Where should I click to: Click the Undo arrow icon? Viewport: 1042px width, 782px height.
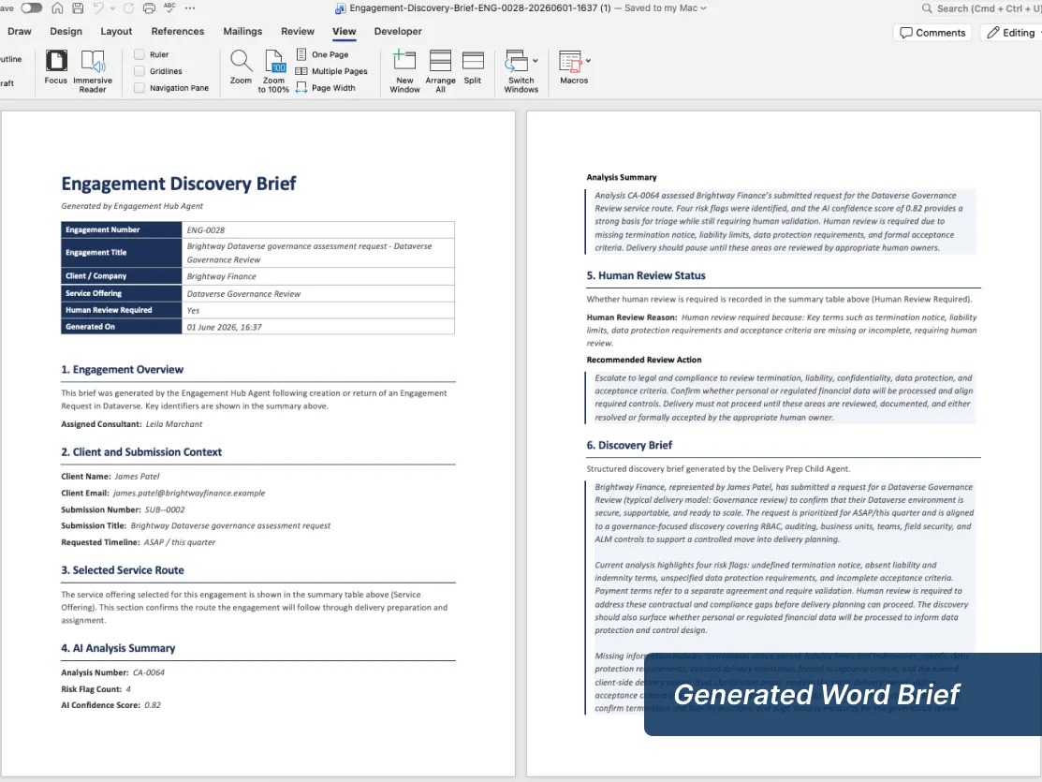click(98, 8)
